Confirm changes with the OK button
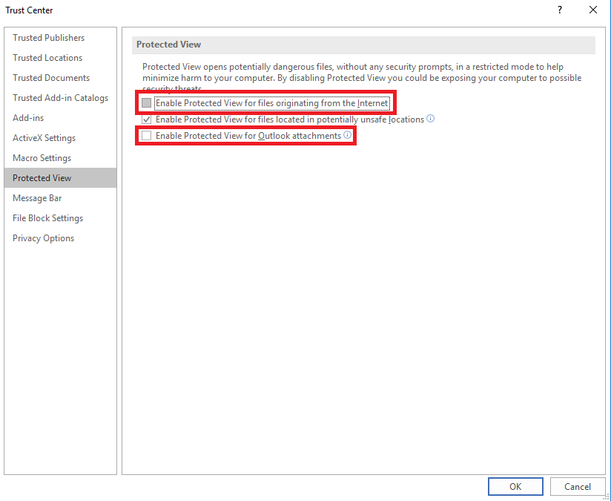This screenshot has width=611, height=501. click(515, 487)
